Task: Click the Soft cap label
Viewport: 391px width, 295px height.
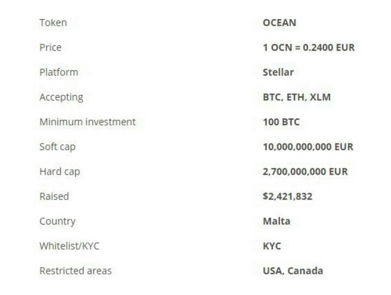Action: pos(58,147)
